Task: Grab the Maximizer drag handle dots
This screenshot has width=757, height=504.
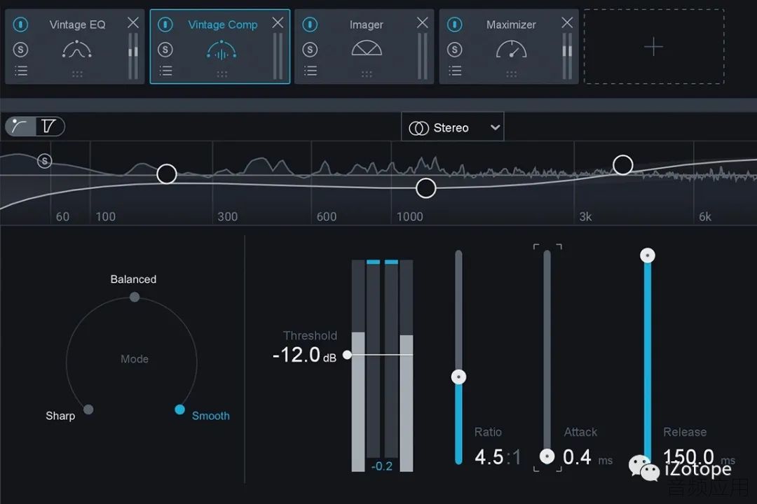Action: click(x=512, y=73)
